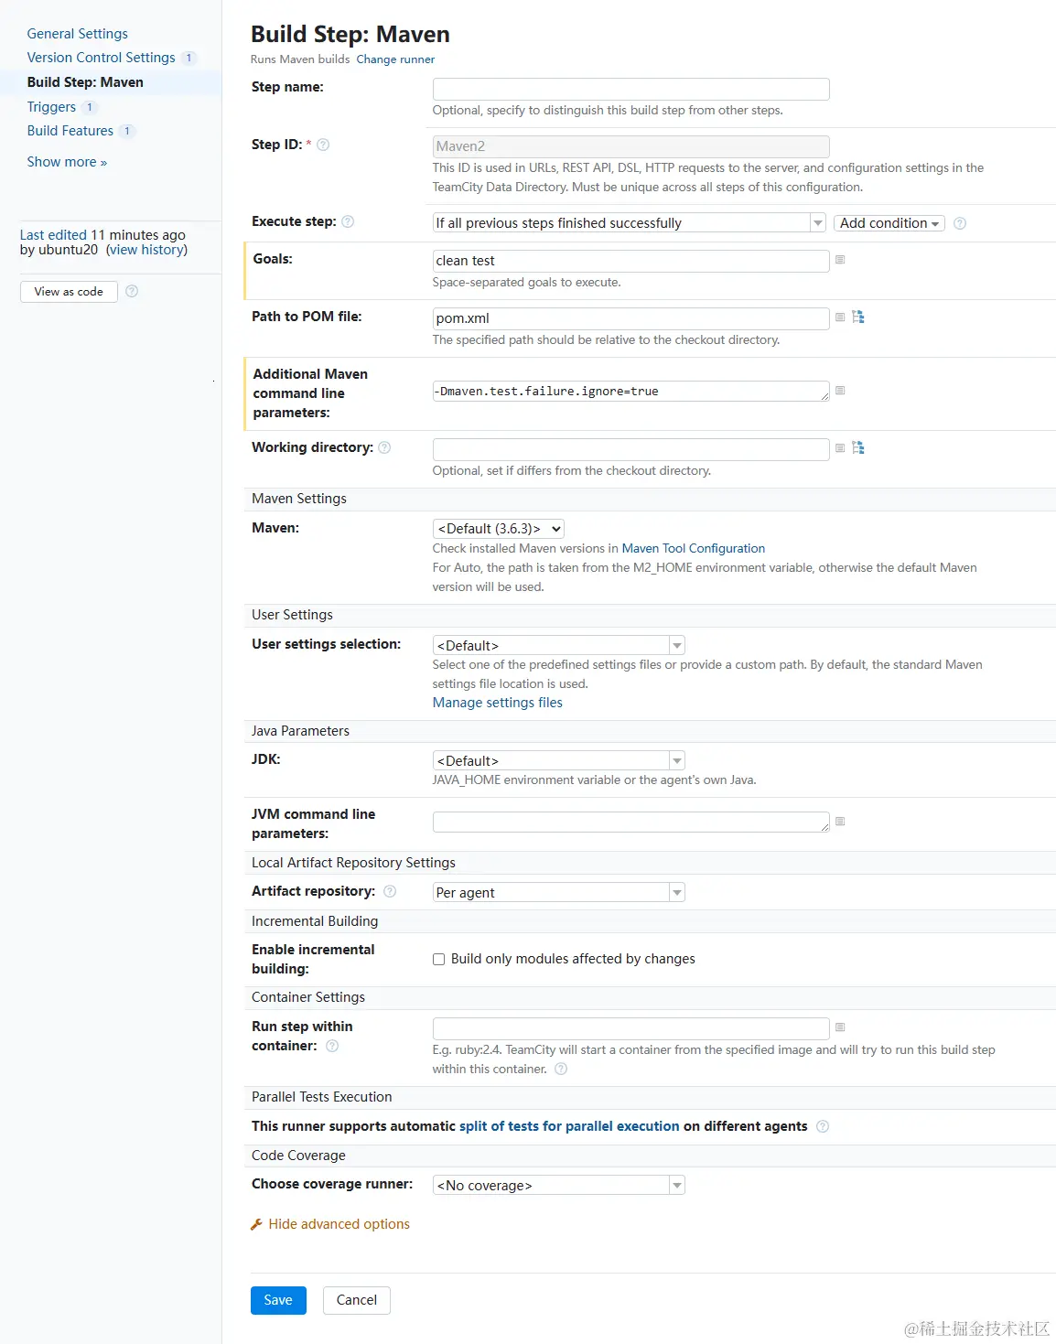The width and height of the screenshot is (1056, 1344).
Task: Open the Maven version dropdown
Action: tap(498, 529)
